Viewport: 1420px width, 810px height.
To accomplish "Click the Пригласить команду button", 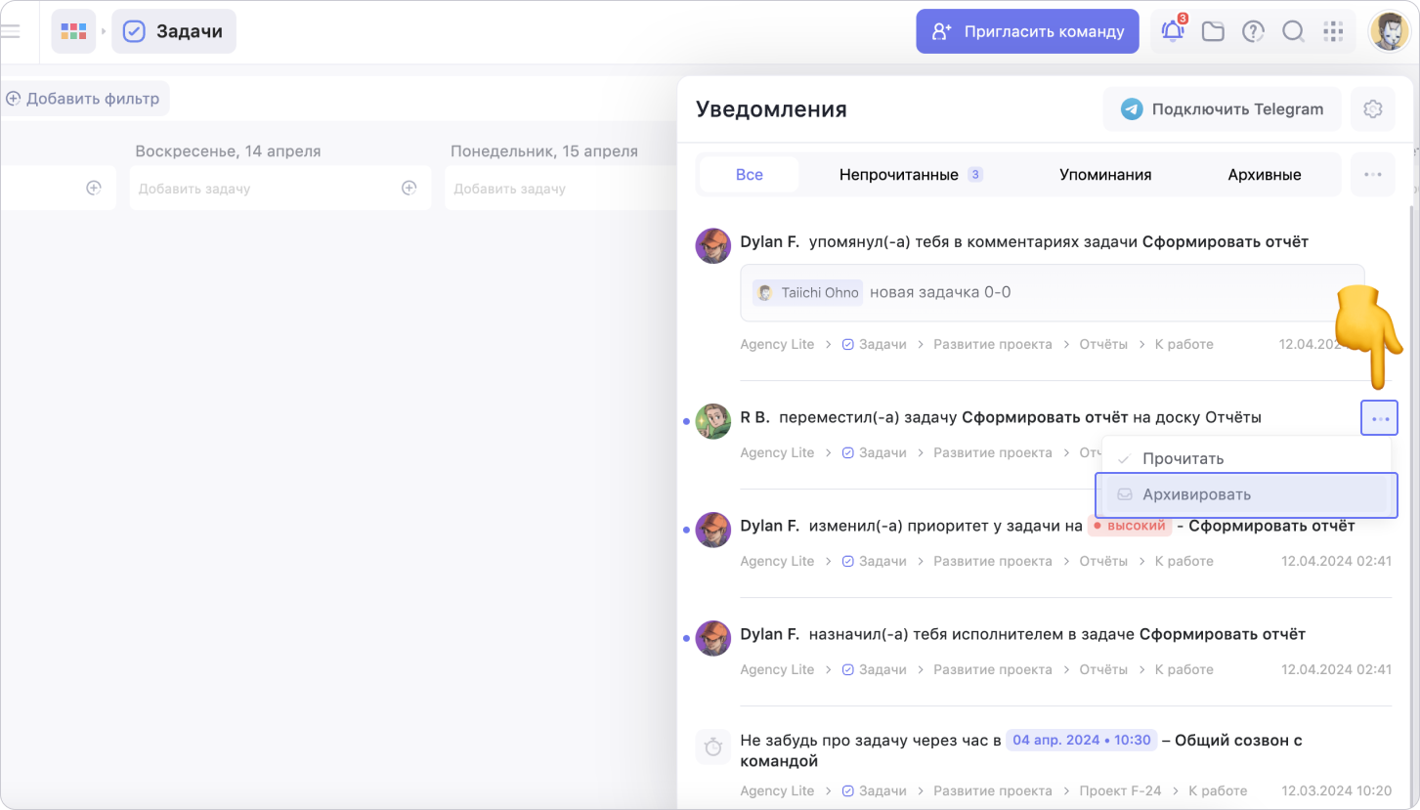I will tap(1027, 31).
